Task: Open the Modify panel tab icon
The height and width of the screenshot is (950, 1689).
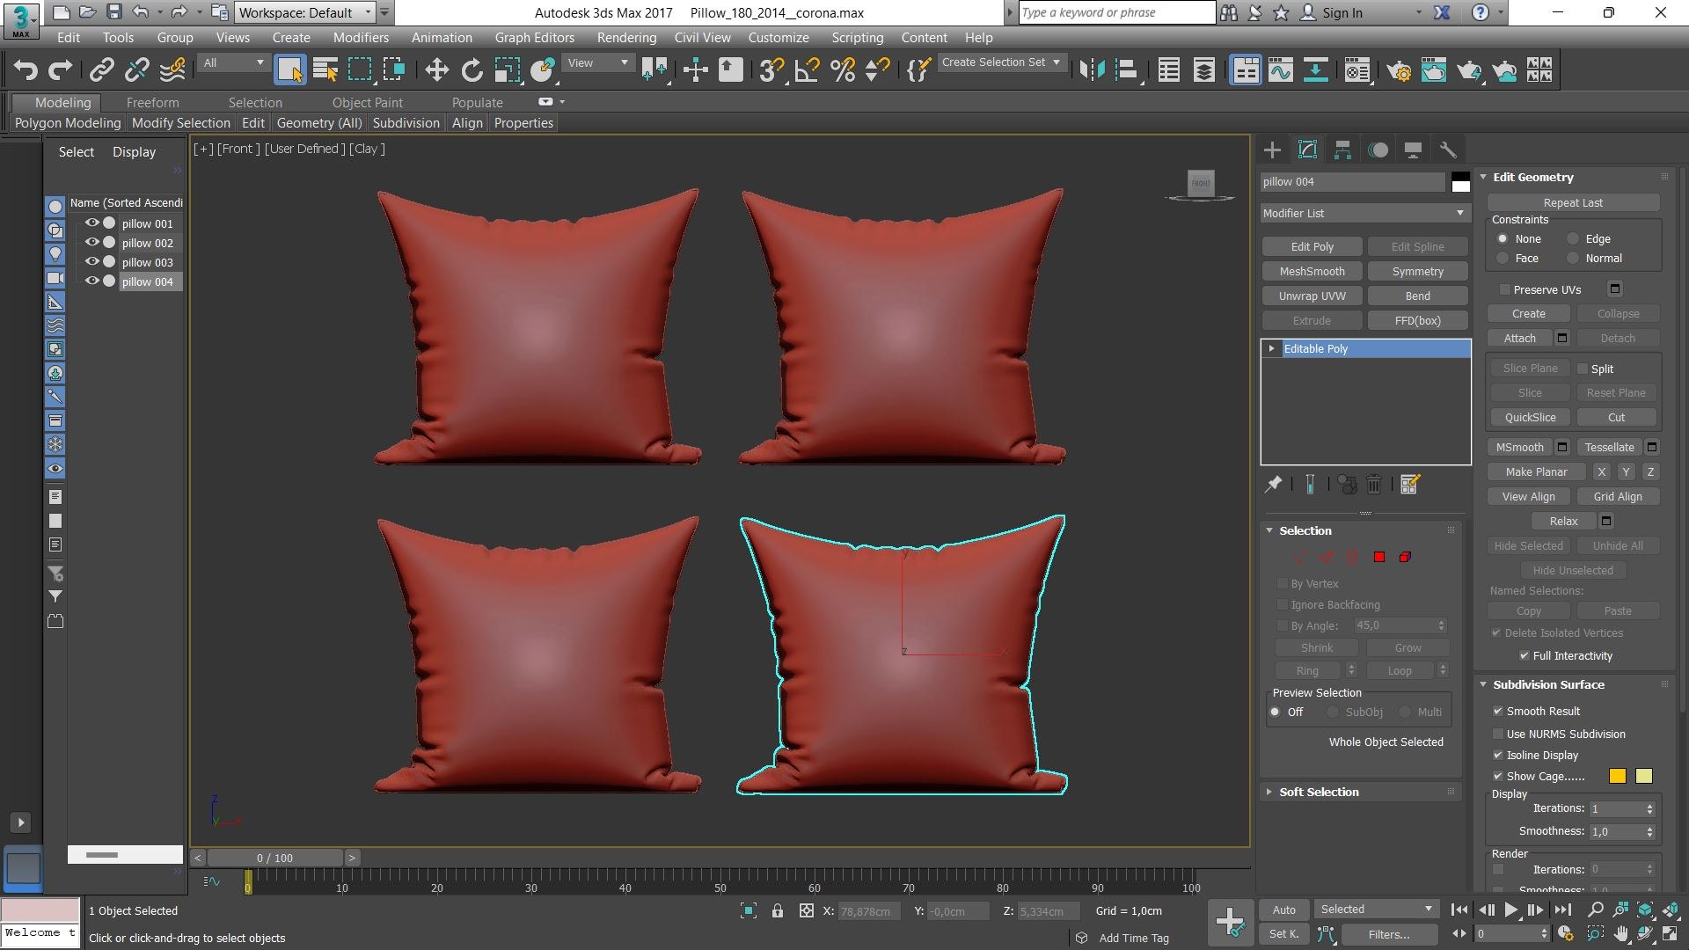Action: pyautogui.click(x=1307, y=150)
